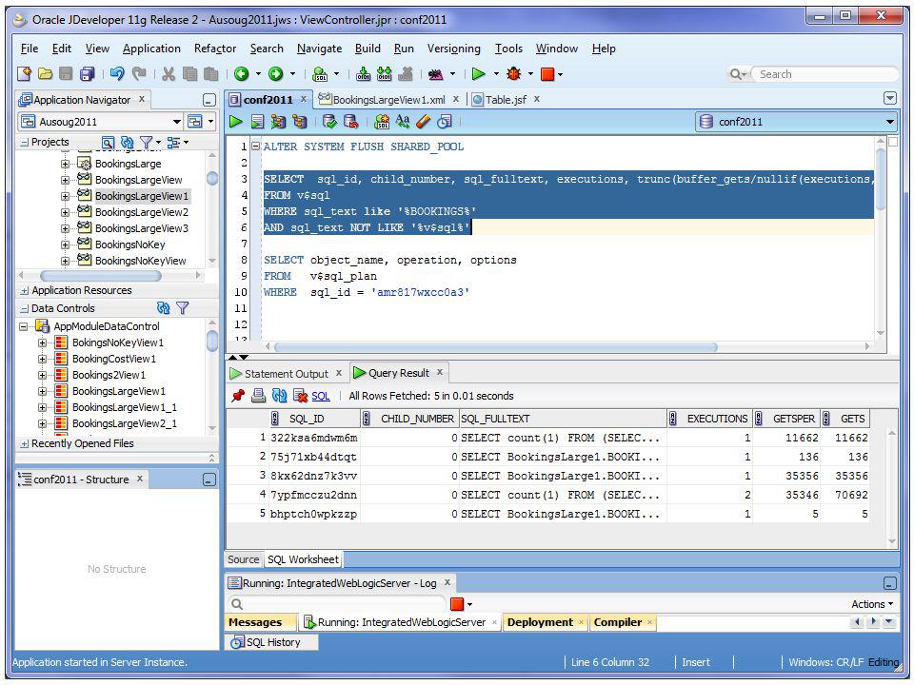
Task: Open the SQL Worksheet icon in the main toolbar
Action: [x=320, y=74]
